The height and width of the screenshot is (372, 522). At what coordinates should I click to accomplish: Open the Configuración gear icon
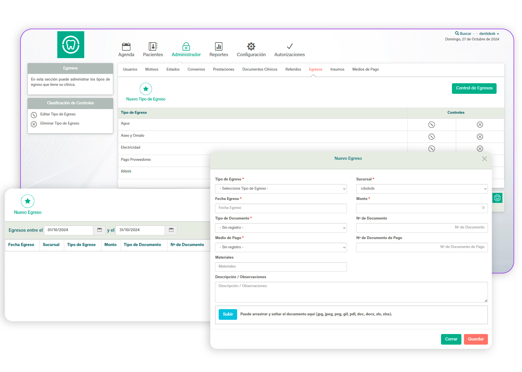[251, 46]
